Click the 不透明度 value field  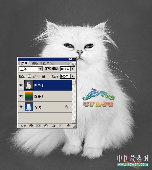click(65, 69)
